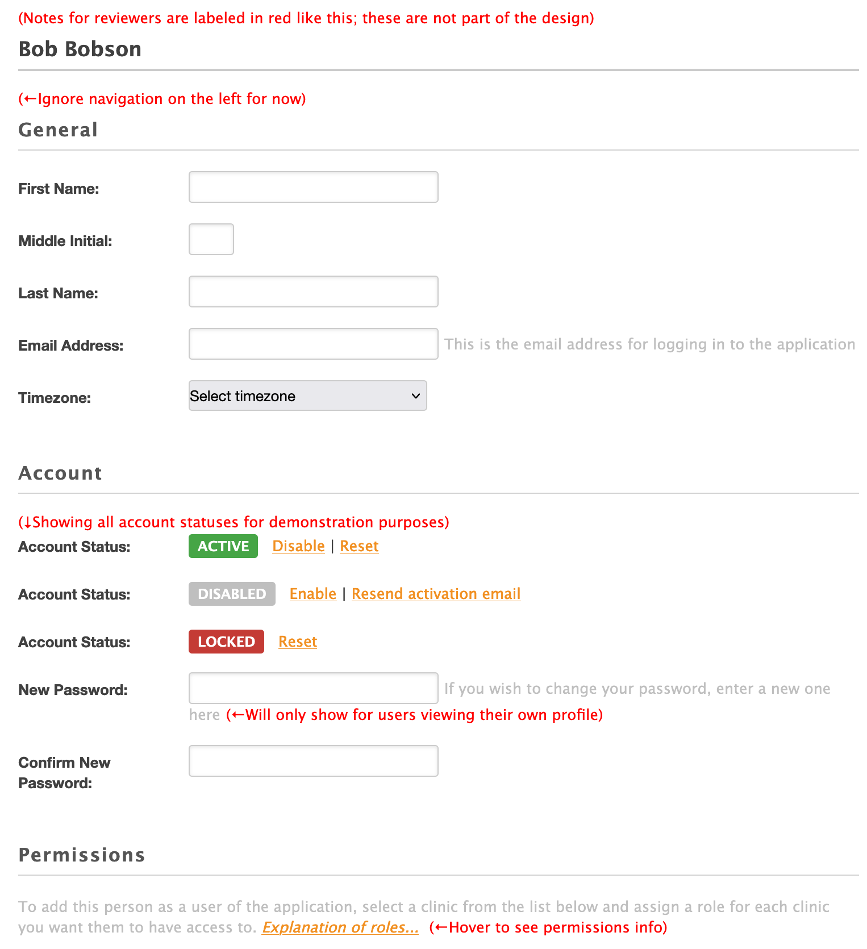The image size is (867, 949).
Task: Focus the New Password input field
Action: tap(313, 688)
